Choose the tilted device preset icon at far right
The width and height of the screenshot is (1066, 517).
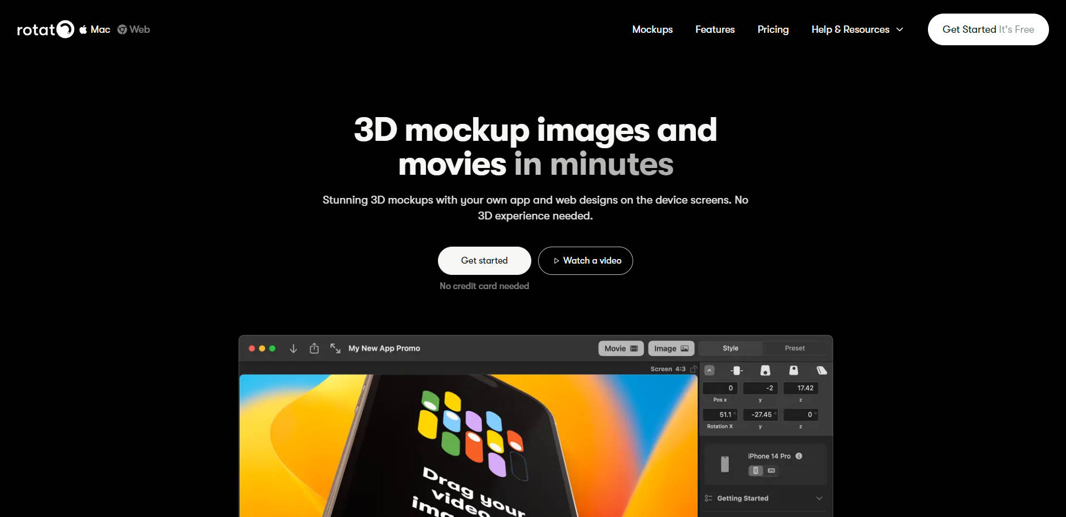coord(822,370)
